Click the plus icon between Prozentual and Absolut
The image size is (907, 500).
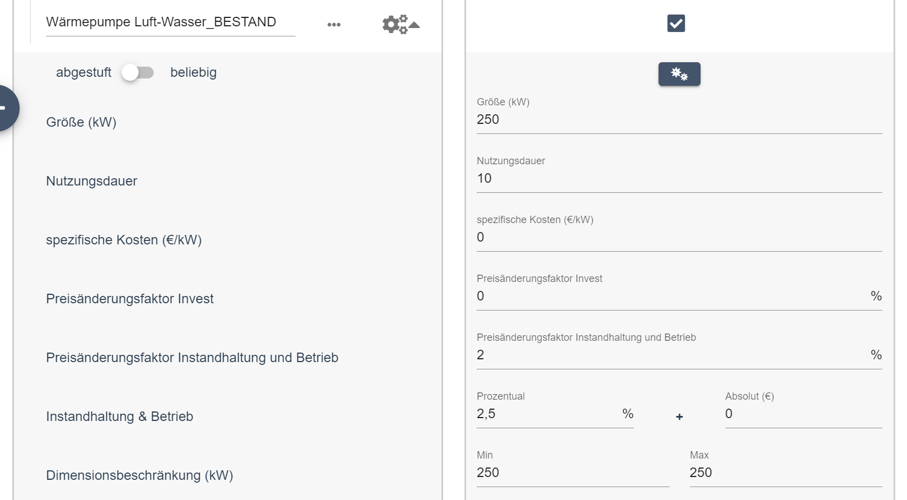click(x=679, y=416)
